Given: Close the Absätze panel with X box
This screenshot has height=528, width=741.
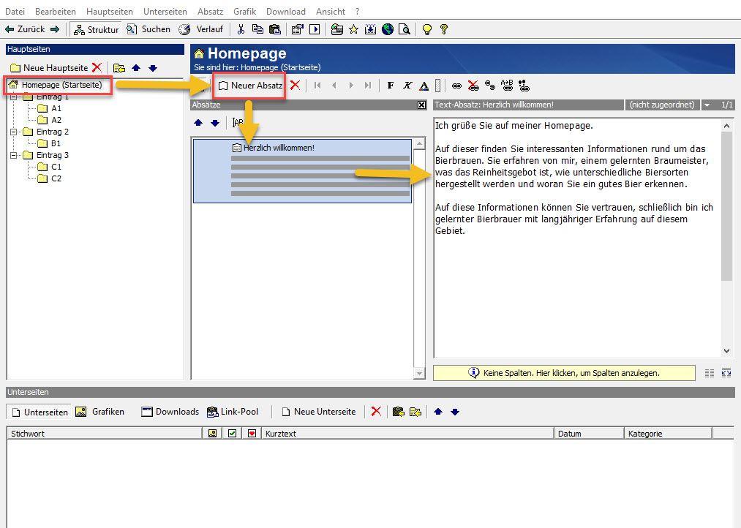Looking at the screenshot, I should click(421, 105).
